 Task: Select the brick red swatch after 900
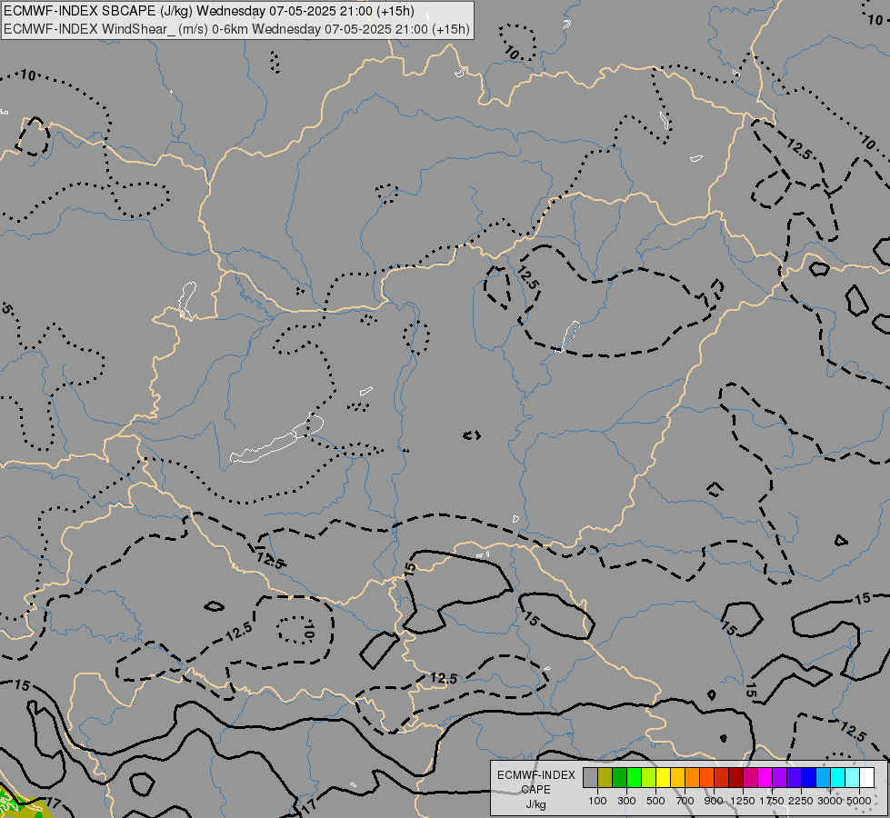click(x=722, y=777)
